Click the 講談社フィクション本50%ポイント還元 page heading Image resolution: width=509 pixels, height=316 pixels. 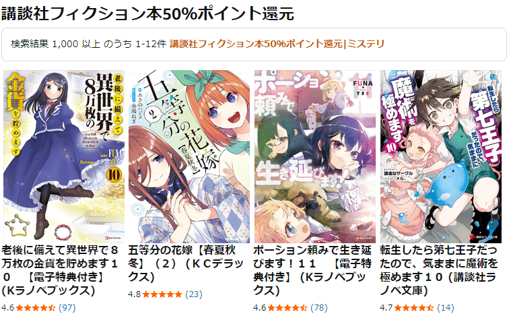tap(147, 13)
